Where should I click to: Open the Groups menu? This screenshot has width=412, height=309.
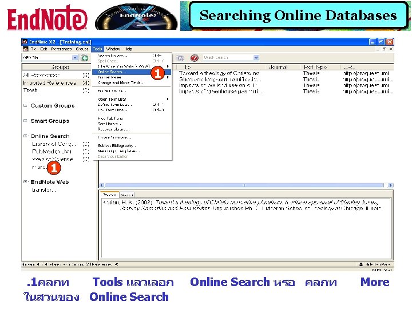coord(82,49)
